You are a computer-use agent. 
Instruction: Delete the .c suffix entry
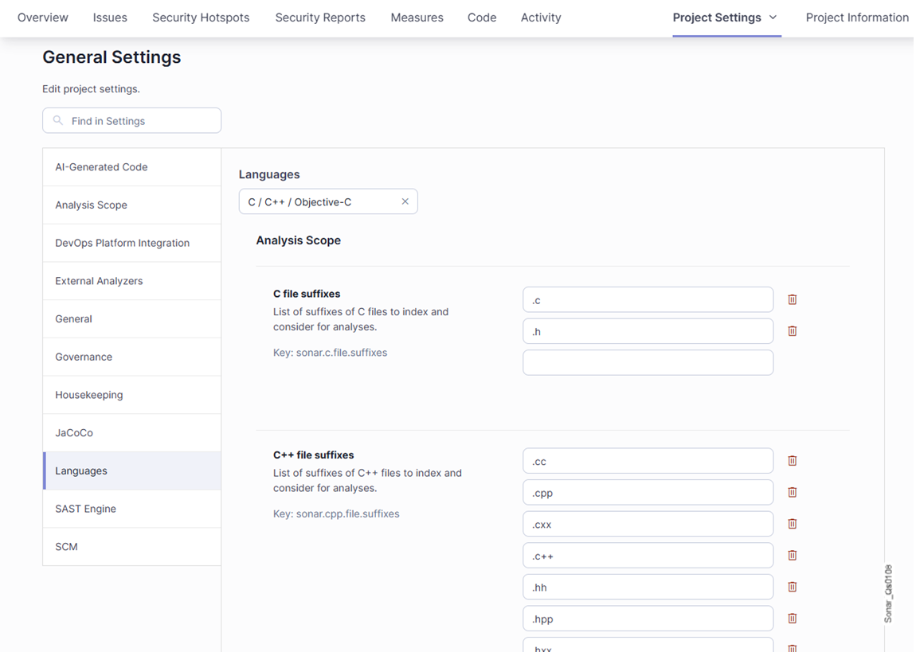click(792, 299)
